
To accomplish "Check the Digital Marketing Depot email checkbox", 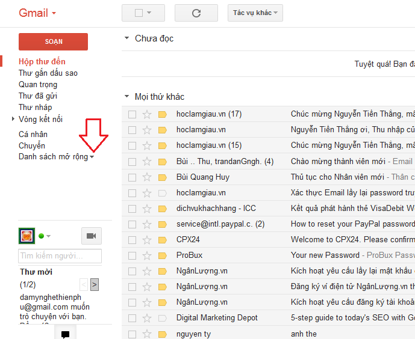I will click(132, 318).
